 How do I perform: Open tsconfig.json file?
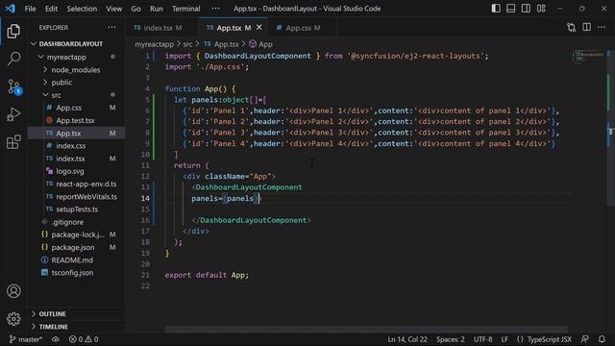click(72, 273)
